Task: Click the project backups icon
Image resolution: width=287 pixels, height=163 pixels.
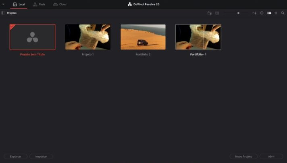Action: [x=217, y=13]
